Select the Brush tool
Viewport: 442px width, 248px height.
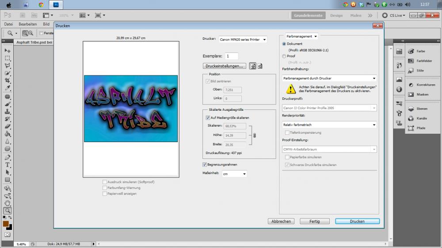[8, 104]
